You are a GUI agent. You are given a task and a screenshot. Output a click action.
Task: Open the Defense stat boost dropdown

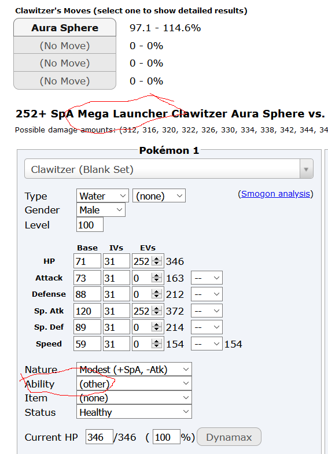point(207,294)
